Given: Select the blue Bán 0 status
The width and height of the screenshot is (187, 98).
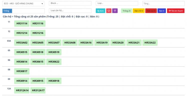Looking at the screenshot, I should click(162, 11).
